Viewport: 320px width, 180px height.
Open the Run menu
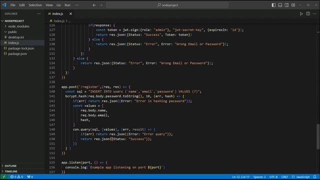coord(67,5)
